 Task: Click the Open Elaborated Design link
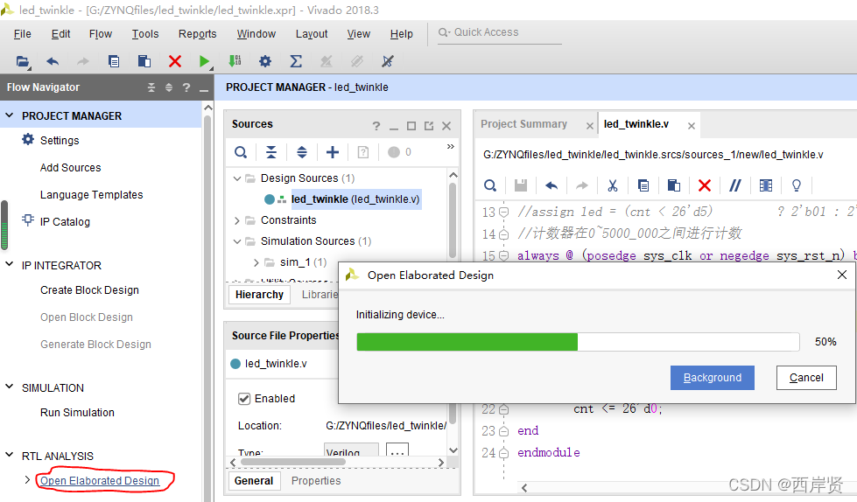click(100, 481)
